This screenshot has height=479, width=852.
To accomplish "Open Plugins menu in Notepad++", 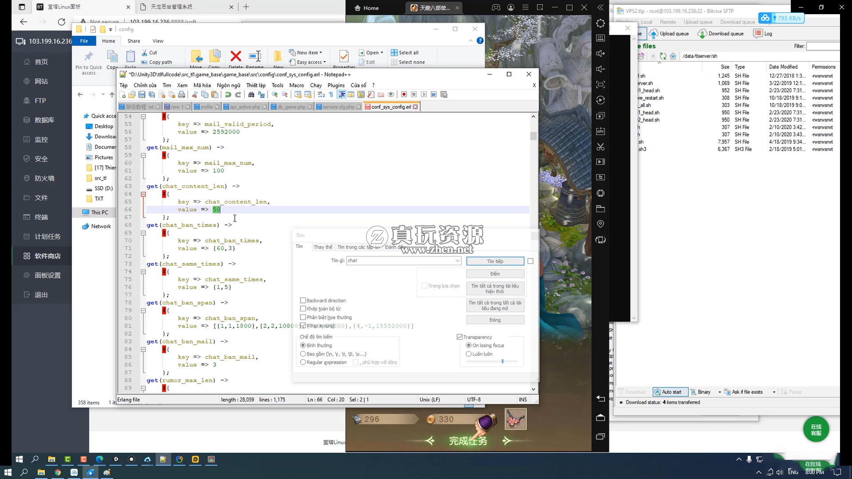I will pyautogui.click(x=336, y=85).
